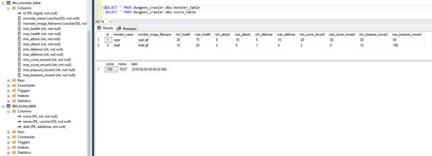Click the column icon beside min_treasure_reward
The height and width of the screenshot is (156, 432).
(19, 70)
